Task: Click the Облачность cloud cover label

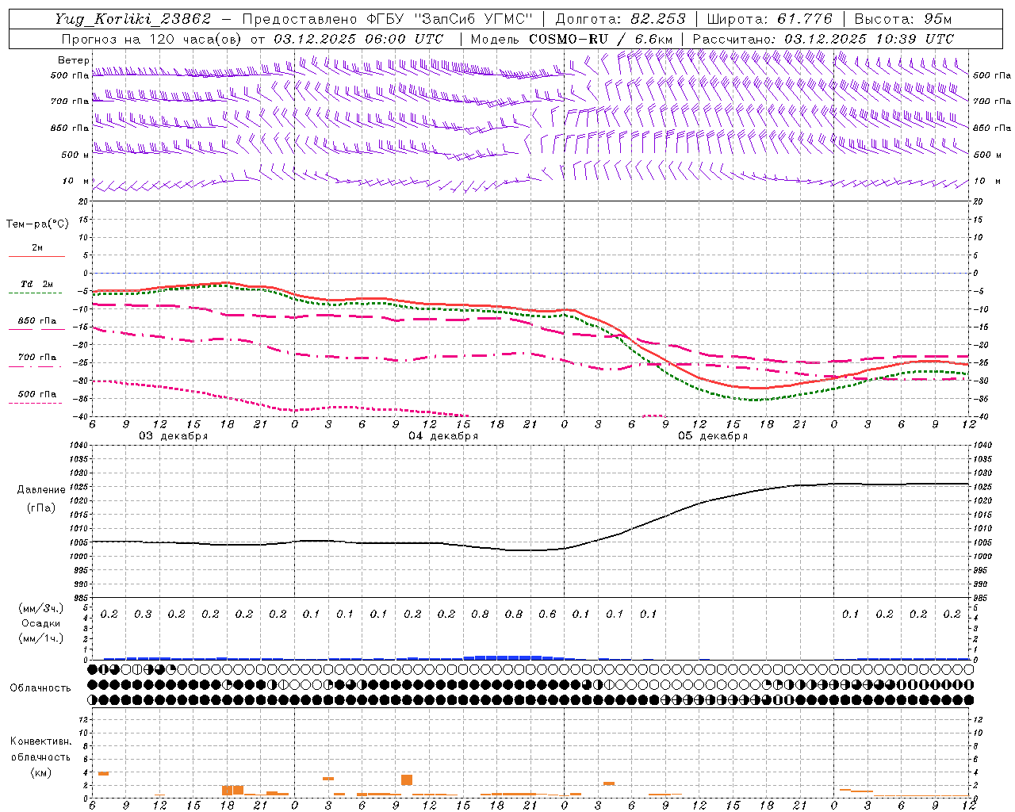Action: coord(40,688)
